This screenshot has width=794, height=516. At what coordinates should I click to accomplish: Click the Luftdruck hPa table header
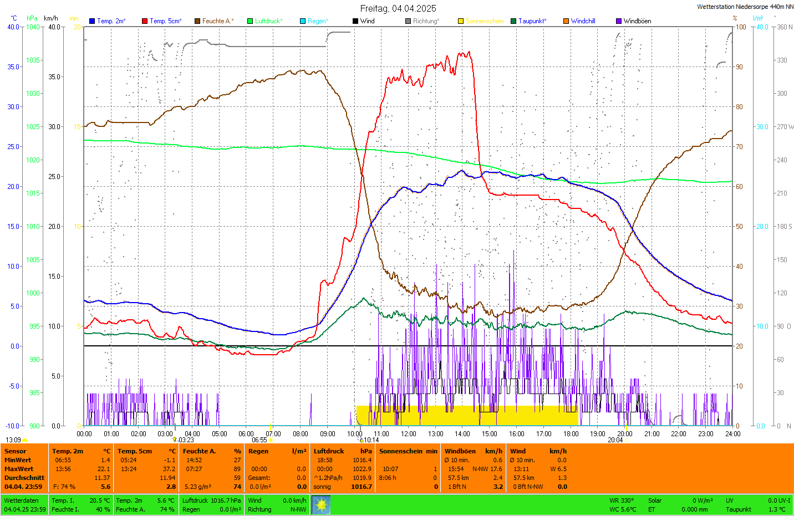pyautogui.click(x=342, y=451)
